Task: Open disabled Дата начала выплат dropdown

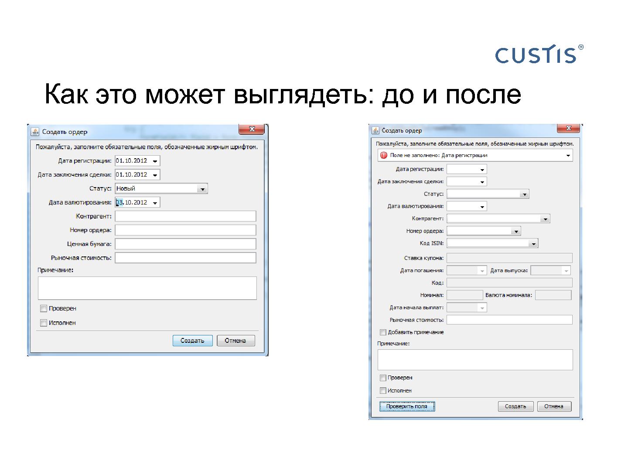Action: 482,308
